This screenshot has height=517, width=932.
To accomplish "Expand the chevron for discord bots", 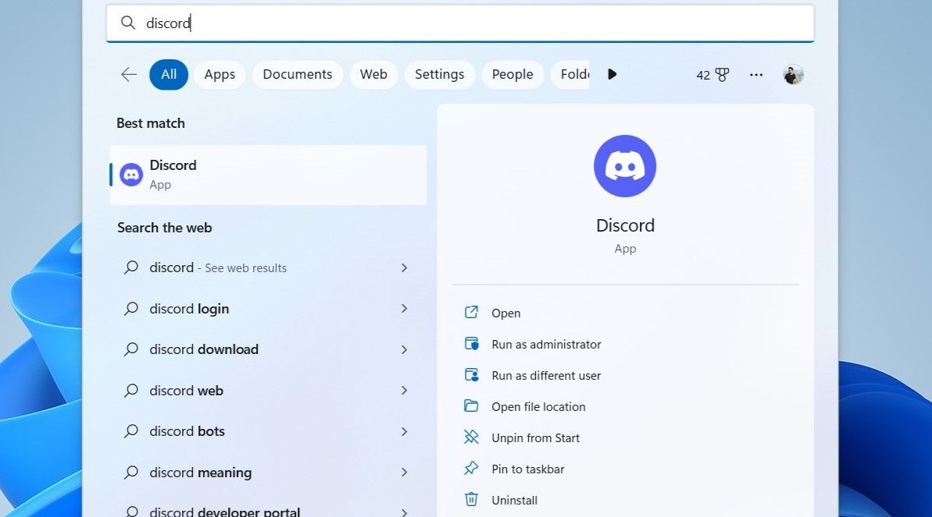I will point(404,431).
